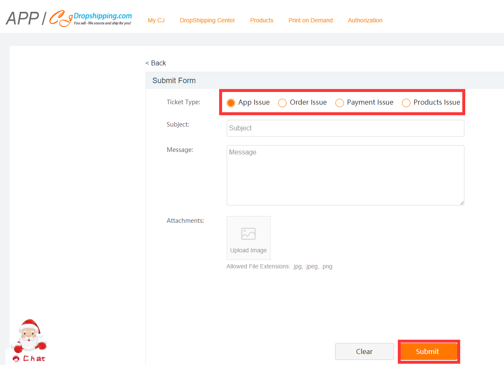Image resolution: width=504 pixels, height=365 pixels.
Task: Open the My CJ menu
Action: (156, 20)
